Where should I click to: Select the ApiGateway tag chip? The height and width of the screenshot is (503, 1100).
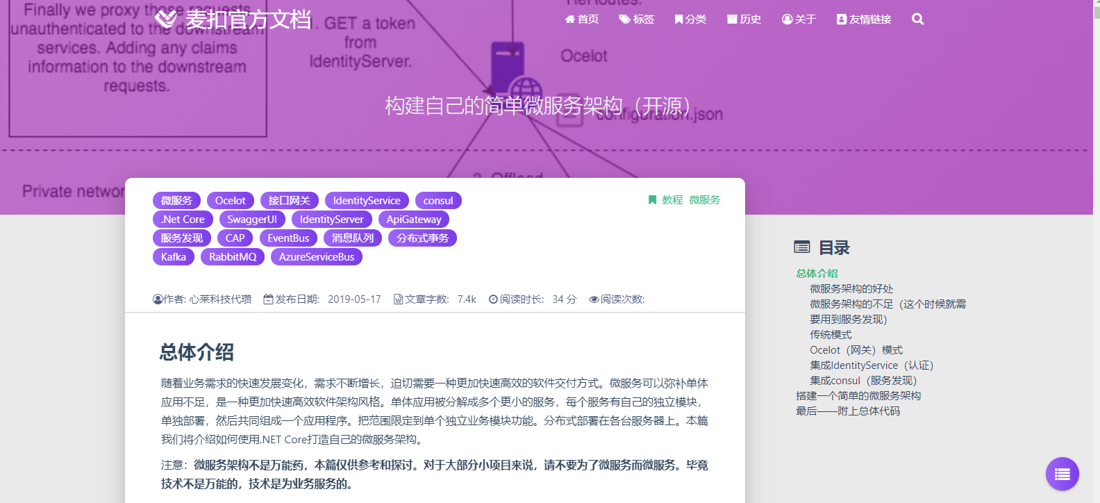click(x=414, y=220)
